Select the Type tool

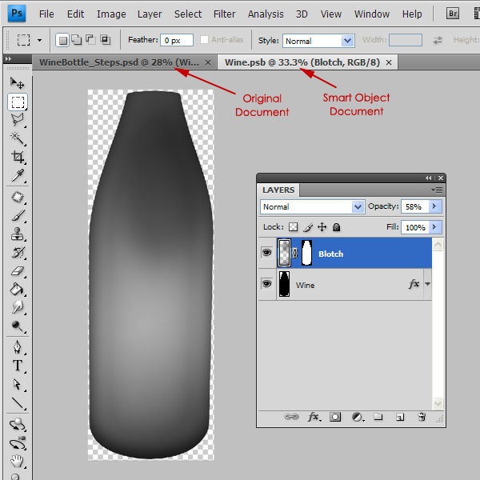(x=17, y=366)
